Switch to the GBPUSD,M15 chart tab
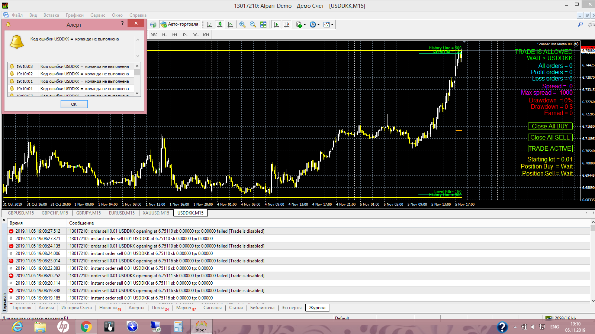Screen dimensions: 595x334 (x=21, y=213)
